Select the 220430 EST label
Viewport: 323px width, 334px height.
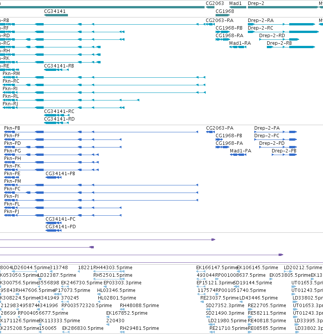pos(115,321)
